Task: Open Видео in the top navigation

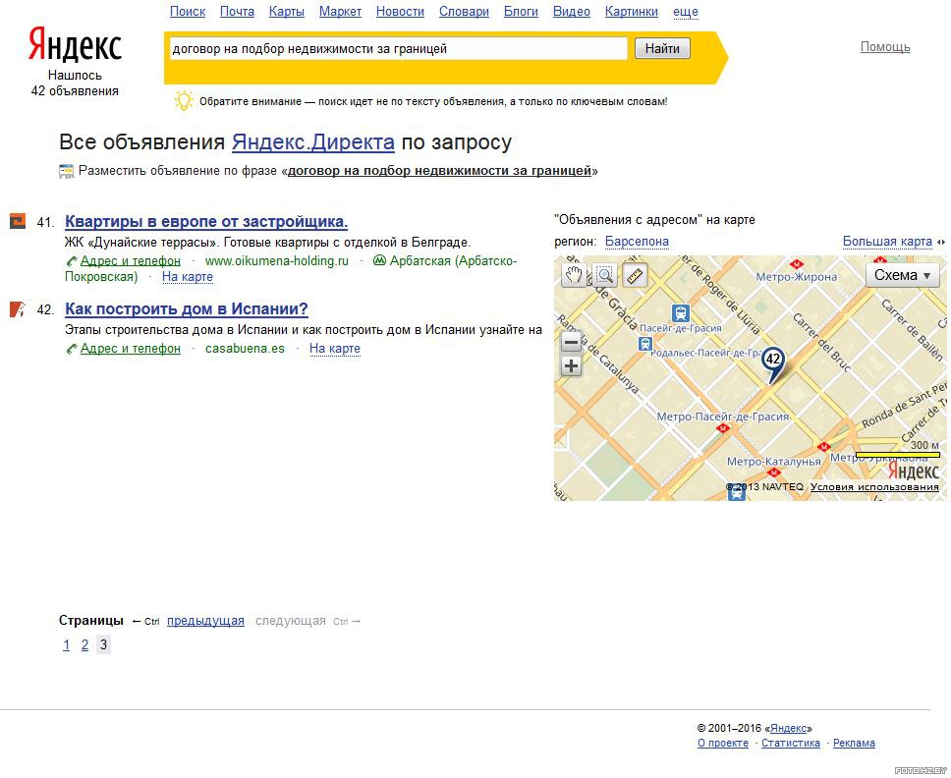Action: (x=572, y=12)
